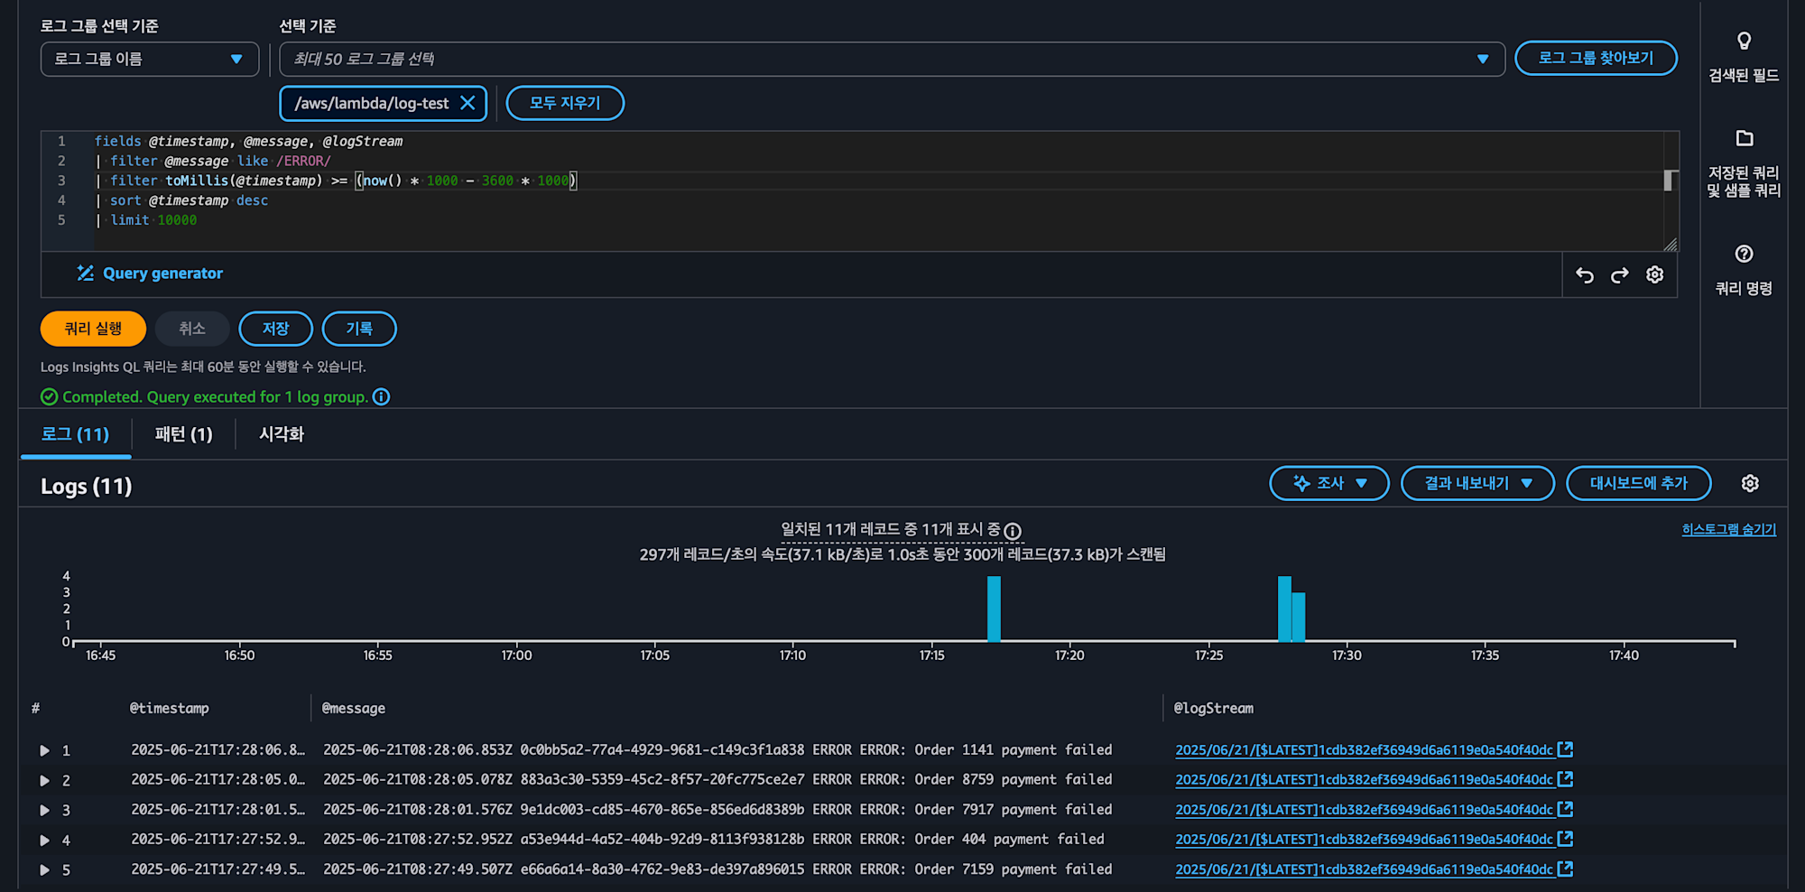This screenshot has height=892, width=1805.
Task: Click the 대시보드에 추가 button
Action: (x=1638, y=484)
